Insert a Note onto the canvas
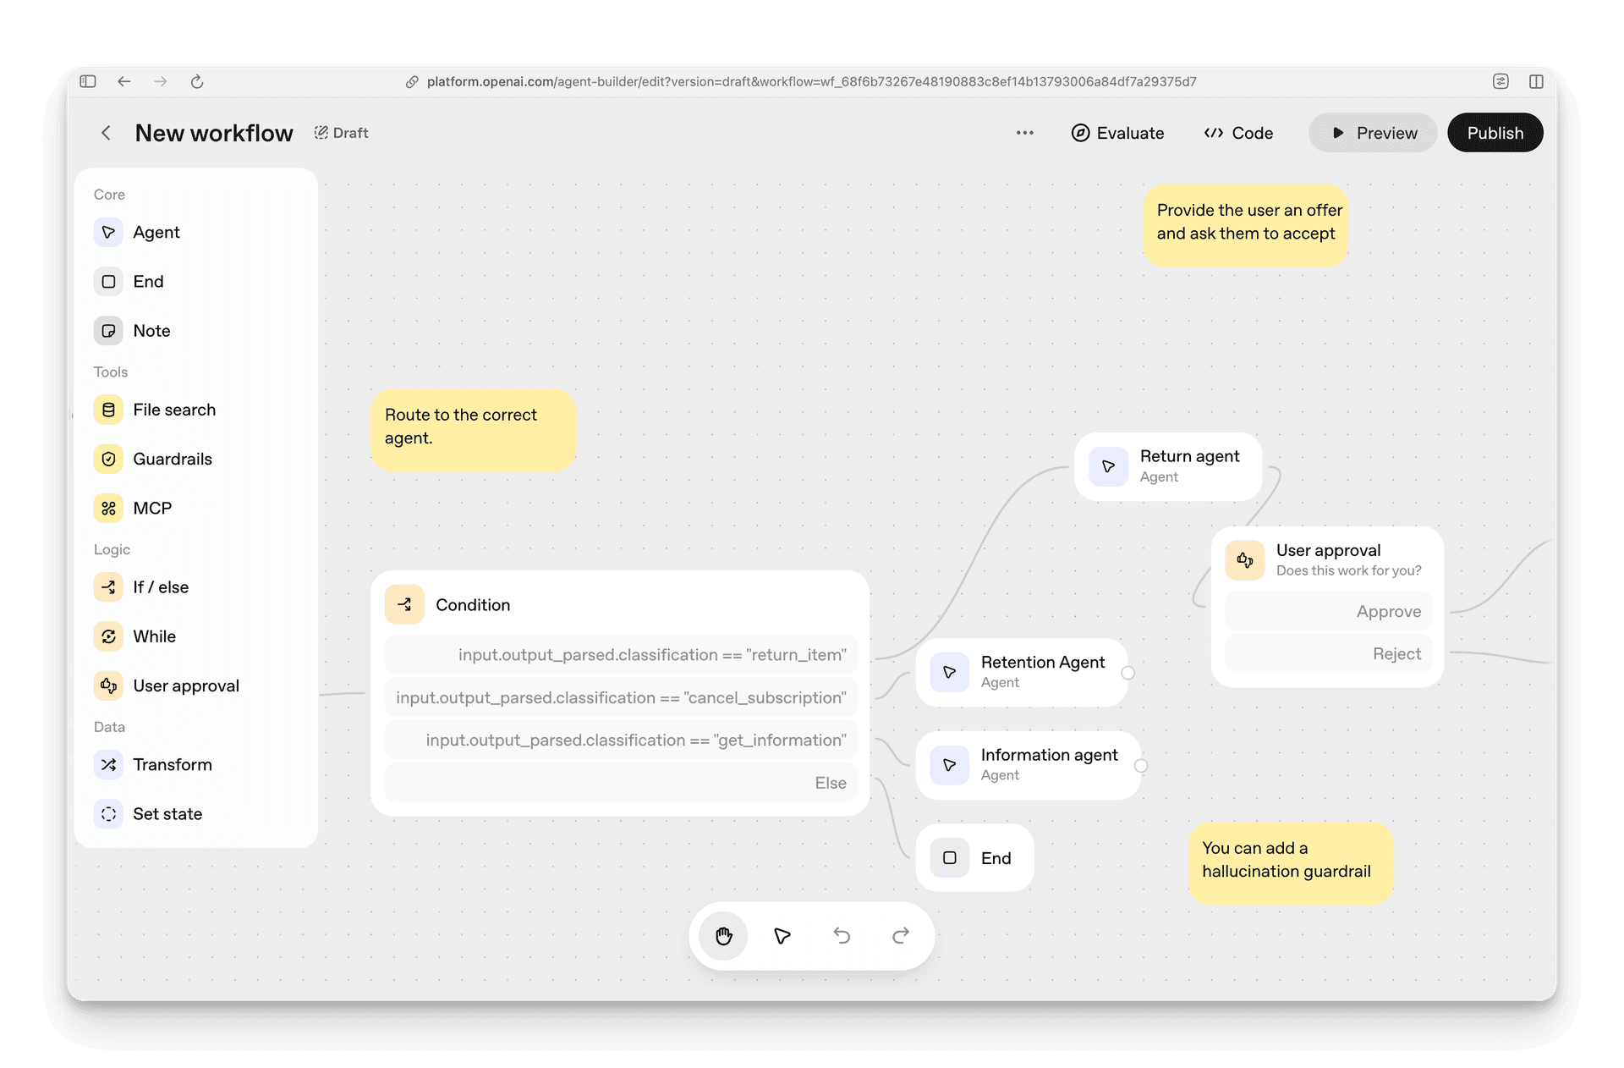The width and height of the screenshot is (1624, 1068). click(151, 330)
